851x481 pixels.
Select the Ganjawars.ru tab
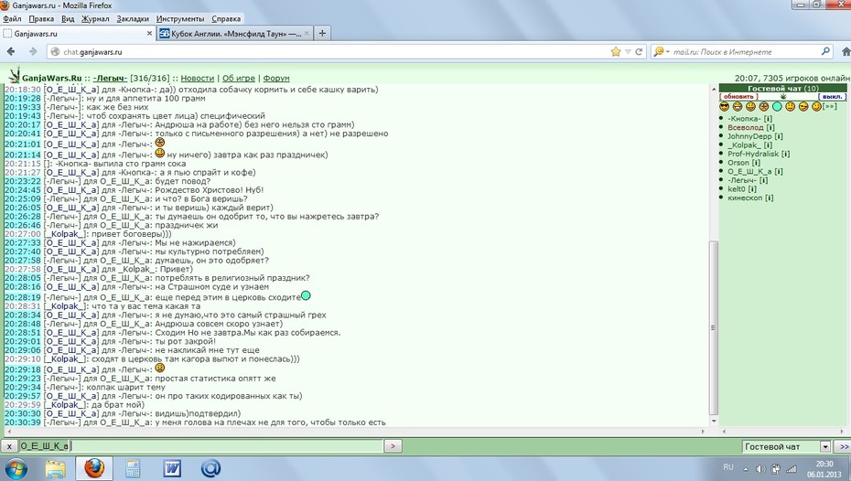(x=78, y=34)
